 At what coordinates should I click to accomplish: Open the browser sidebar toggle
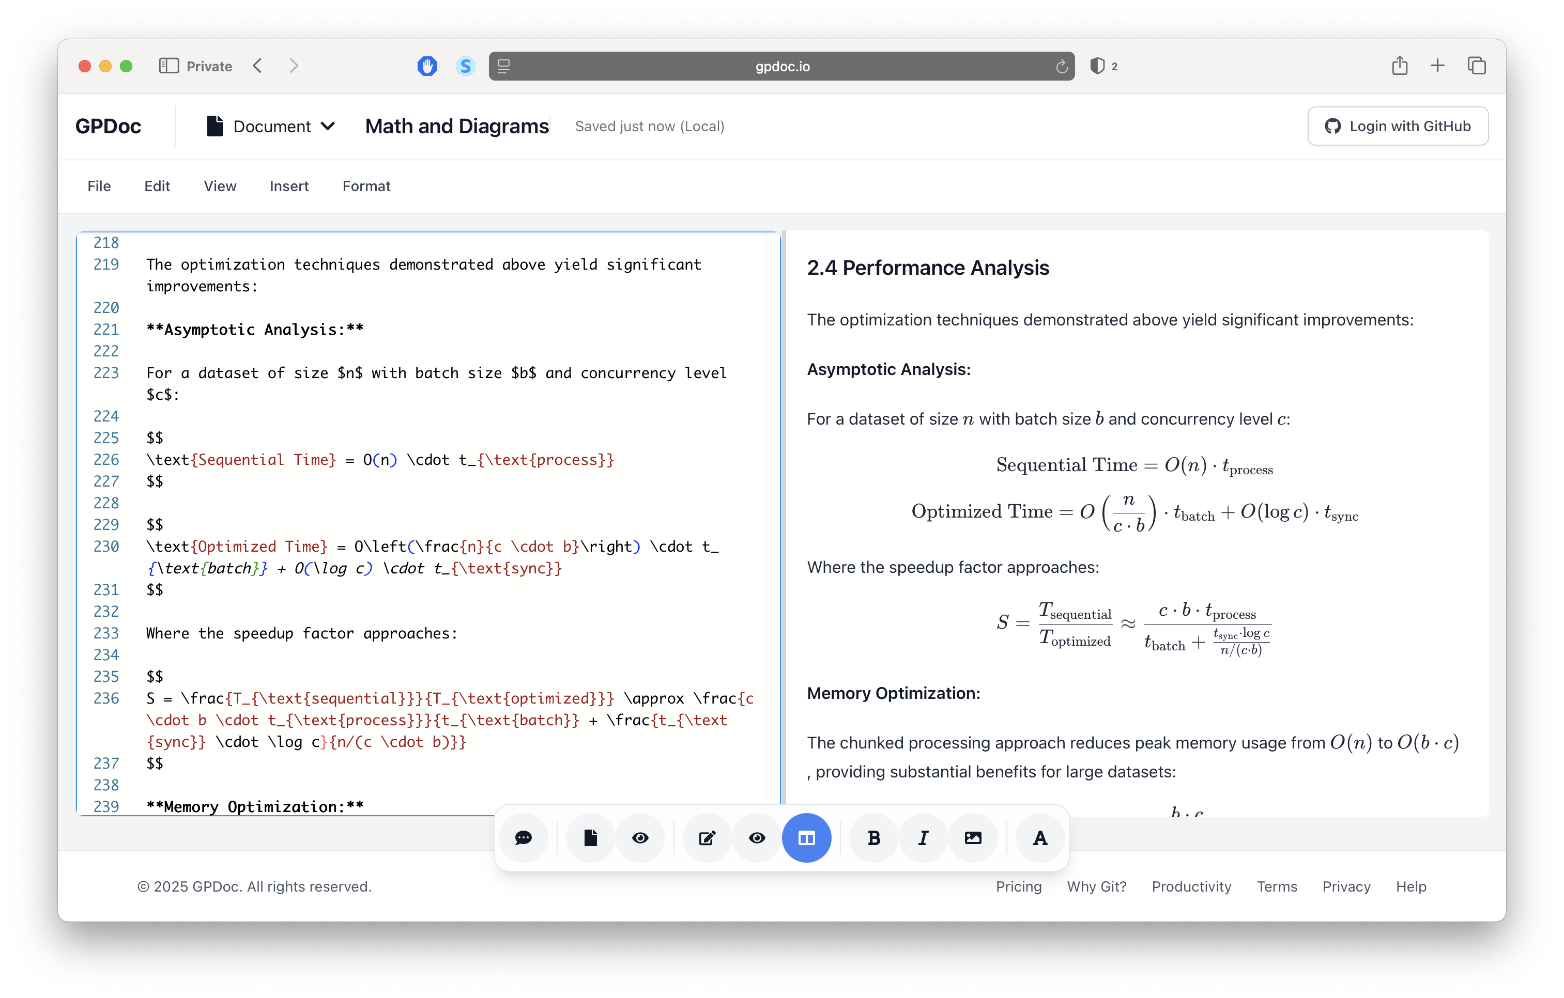(x=169, y=66)
